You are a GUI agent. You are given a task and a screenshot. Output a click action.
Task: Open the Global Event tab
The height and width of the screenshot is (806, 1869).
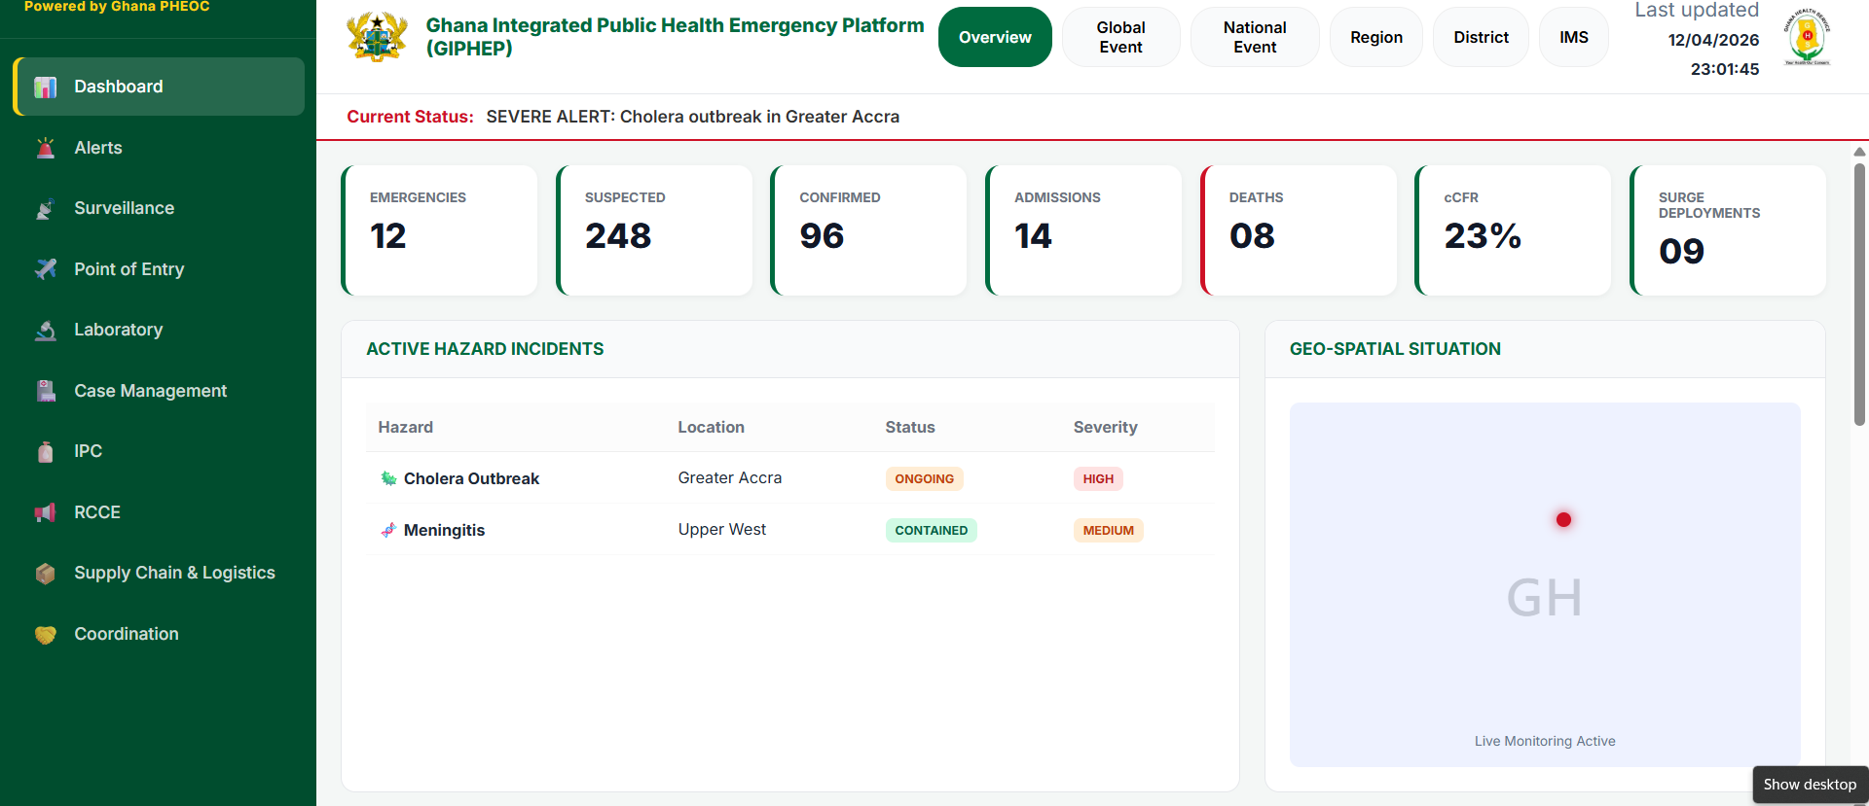coord(1120,37)
